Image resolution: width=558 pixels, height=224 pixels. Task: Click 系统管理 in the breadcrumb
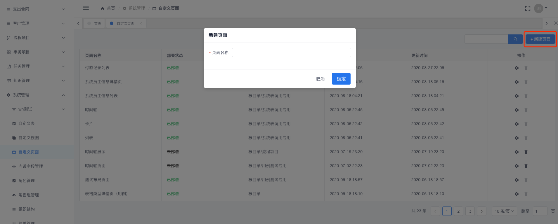click(x=137, y=8)
